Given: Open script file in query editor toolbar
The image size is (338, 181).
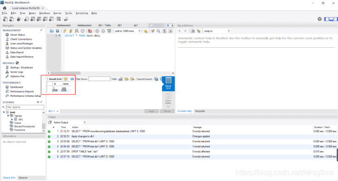Looking at the screenshot, I should [x=52, y=31].
